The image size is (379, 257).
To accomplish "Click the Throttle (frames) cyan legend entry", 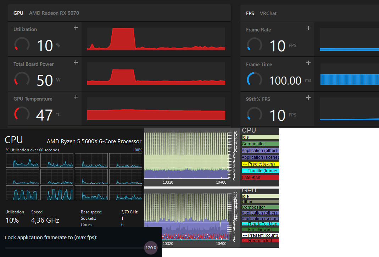I will [260, 171].
